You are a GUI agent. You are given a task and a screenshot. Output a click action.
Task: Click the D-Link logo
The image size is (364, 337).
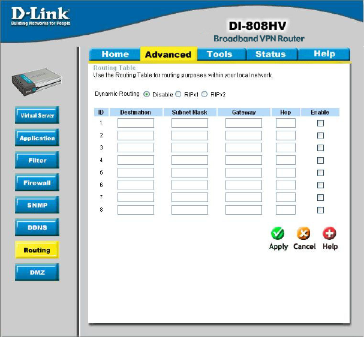tap(41, 16)
